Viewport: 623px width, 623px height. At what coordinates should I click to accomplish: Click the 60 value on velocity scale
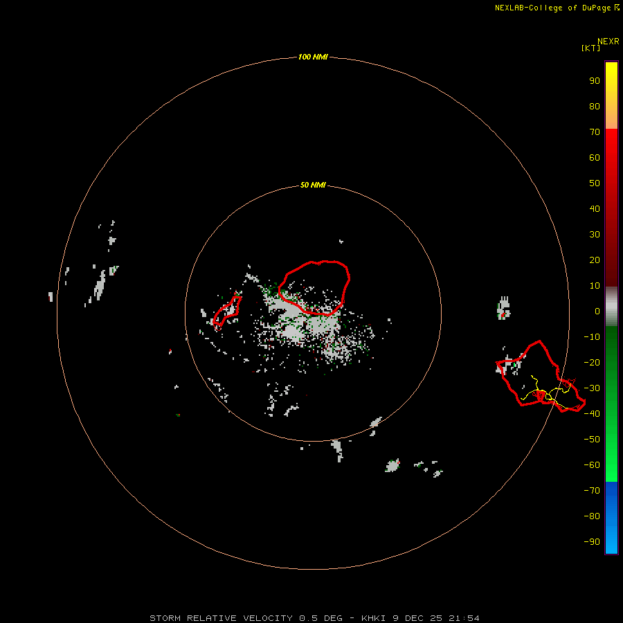595,158
